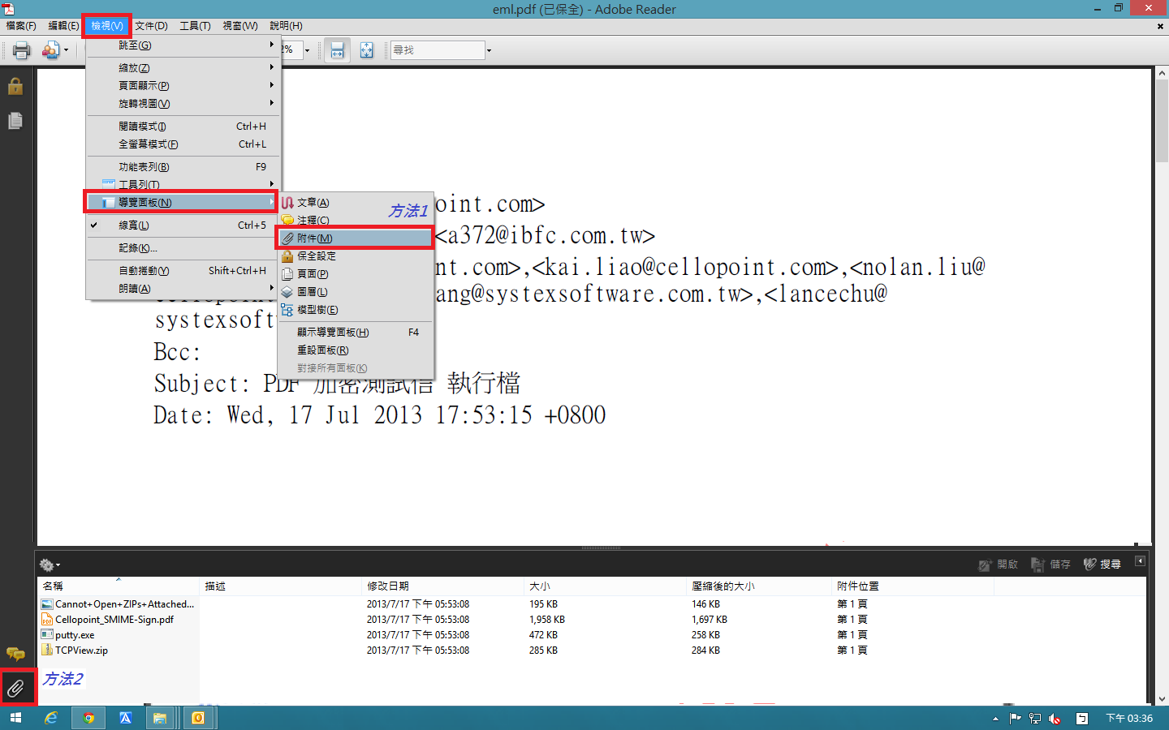
Task: Select 全螢幕模式 full screen menu item
Action: (183, 144)
